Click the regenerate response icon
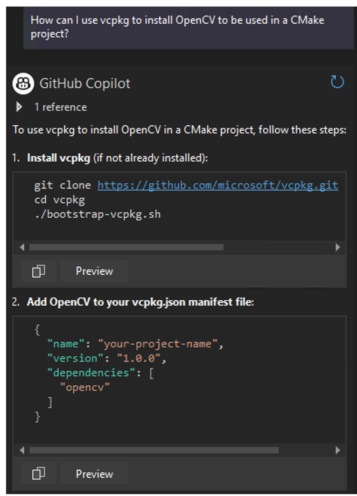 tap(337, 83)
